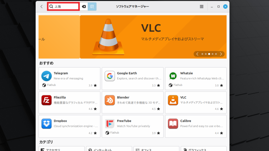Click the Whatsie app icon
This screenshot has height=151, width=269.
coord(173,76)
